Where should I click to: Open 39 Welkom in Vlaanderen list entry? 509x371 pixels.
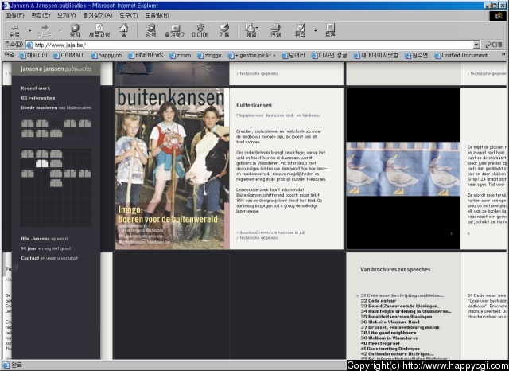click(389, 338)
